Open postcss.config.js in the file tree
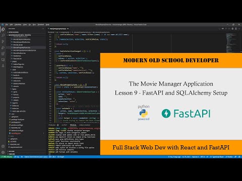Viewport: 242px width, 181px height. pos(17,125)
